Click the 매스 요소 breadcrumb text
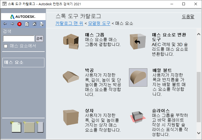 click(124, 23)
